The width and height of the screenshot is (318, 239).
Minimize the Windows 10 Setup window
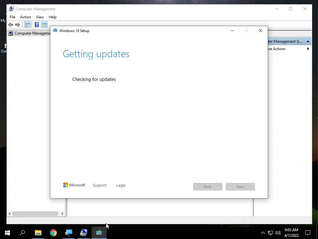click(x=232, y=31)
